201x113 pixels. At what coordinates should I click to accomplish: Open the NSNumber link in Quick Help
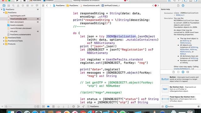click(x=184, y=50)
